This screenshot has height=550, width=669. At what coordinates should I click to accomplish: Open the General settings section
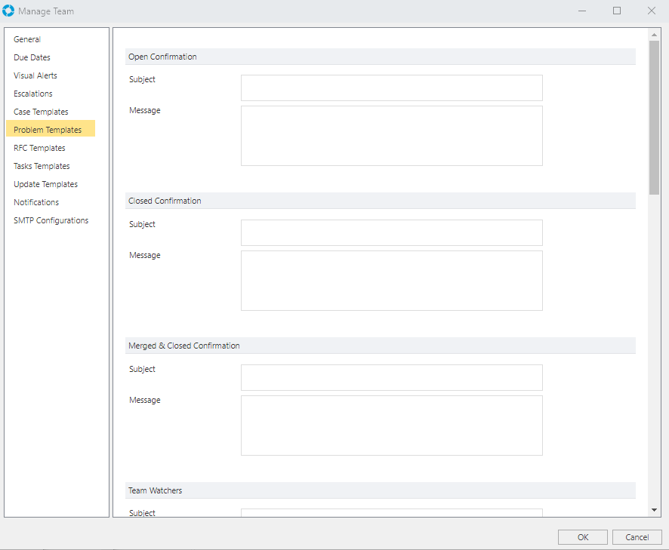27,39
